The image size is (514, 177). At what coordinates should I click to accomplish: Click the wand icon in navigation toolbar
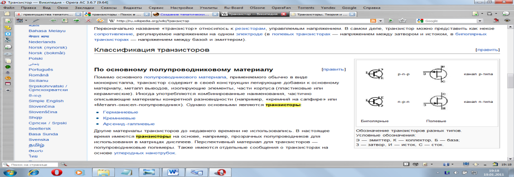(x=36, y=21)
